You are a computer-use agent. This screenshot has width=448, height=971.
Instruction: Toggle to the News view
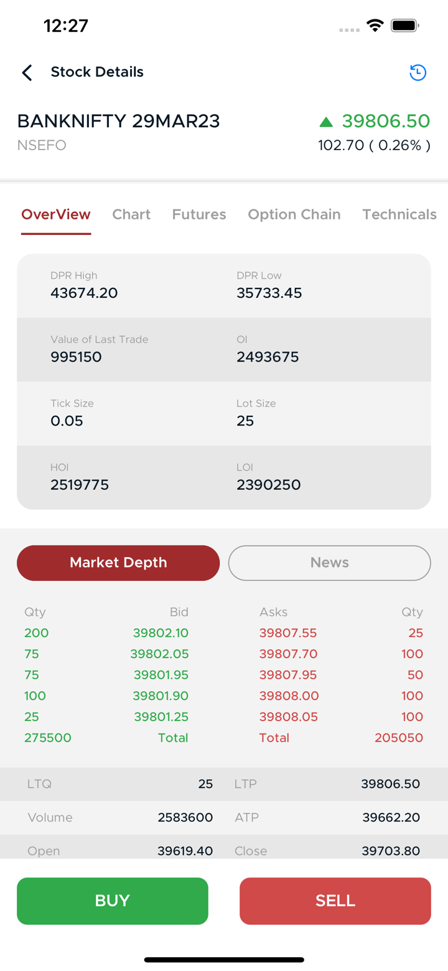coord(329,563)
